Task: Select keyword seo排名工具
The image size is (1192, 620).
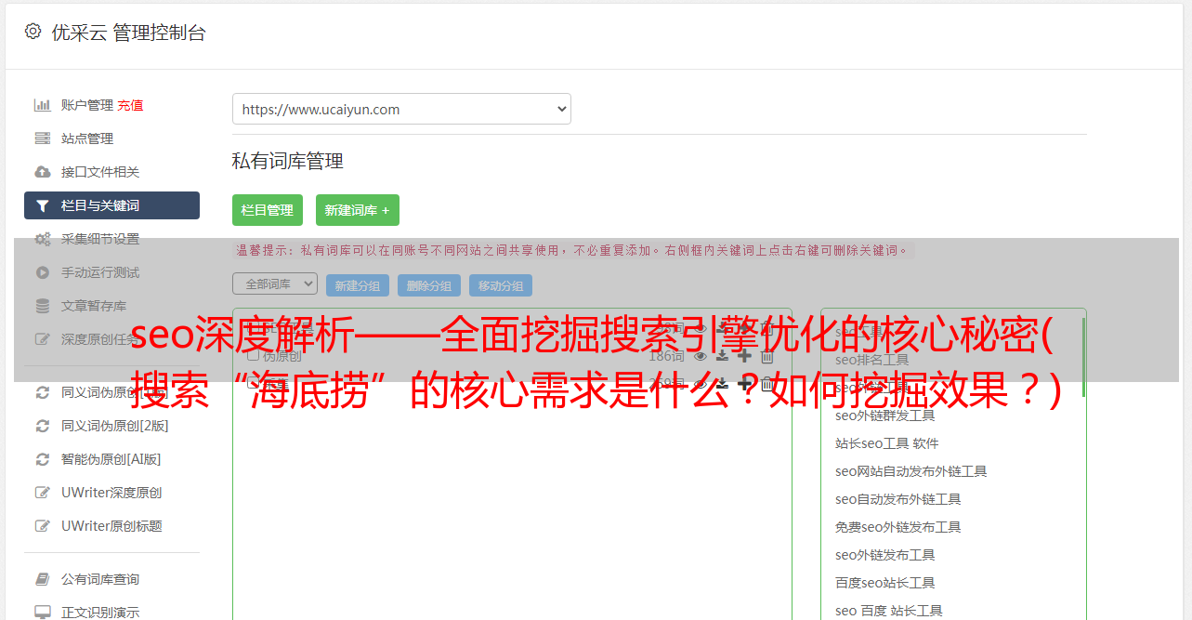Action: coord(871,360)
